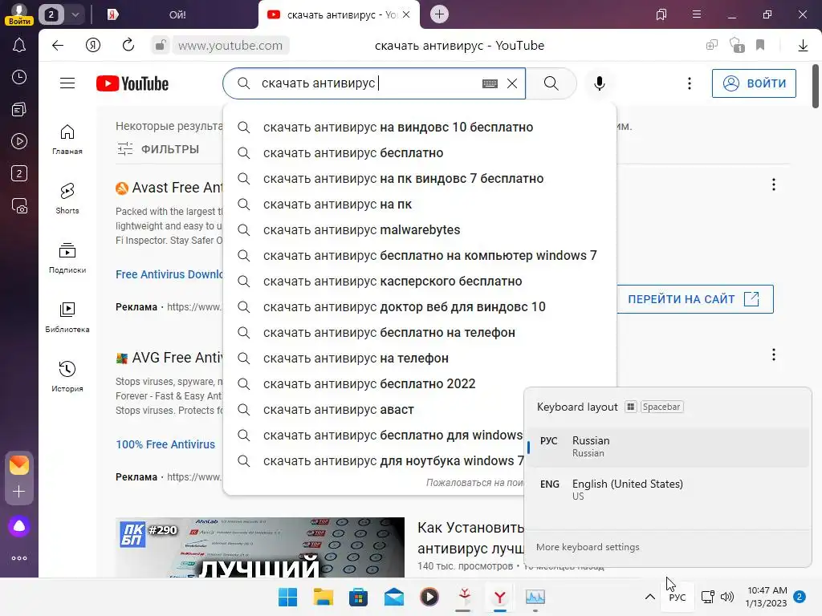Switch to the Ой! tab
822x616 pixels.
177,14
